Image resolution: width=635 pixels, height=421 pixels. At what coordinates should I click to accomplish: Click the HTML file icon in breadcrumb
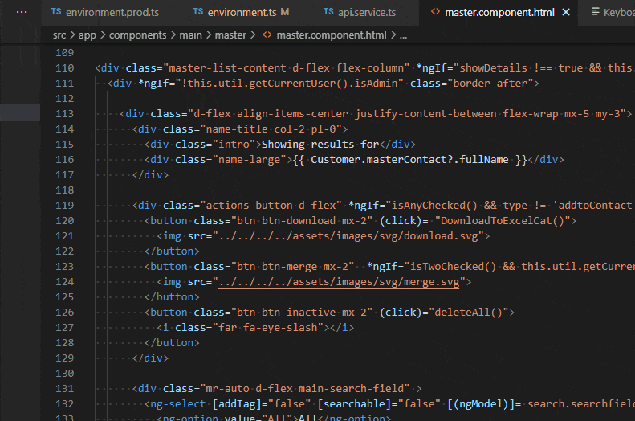click(267, 35)
